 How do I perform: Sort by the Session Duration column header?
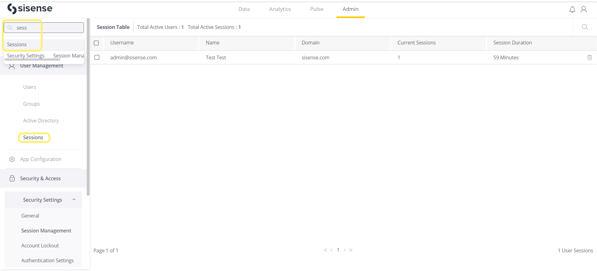click(512, 43)
